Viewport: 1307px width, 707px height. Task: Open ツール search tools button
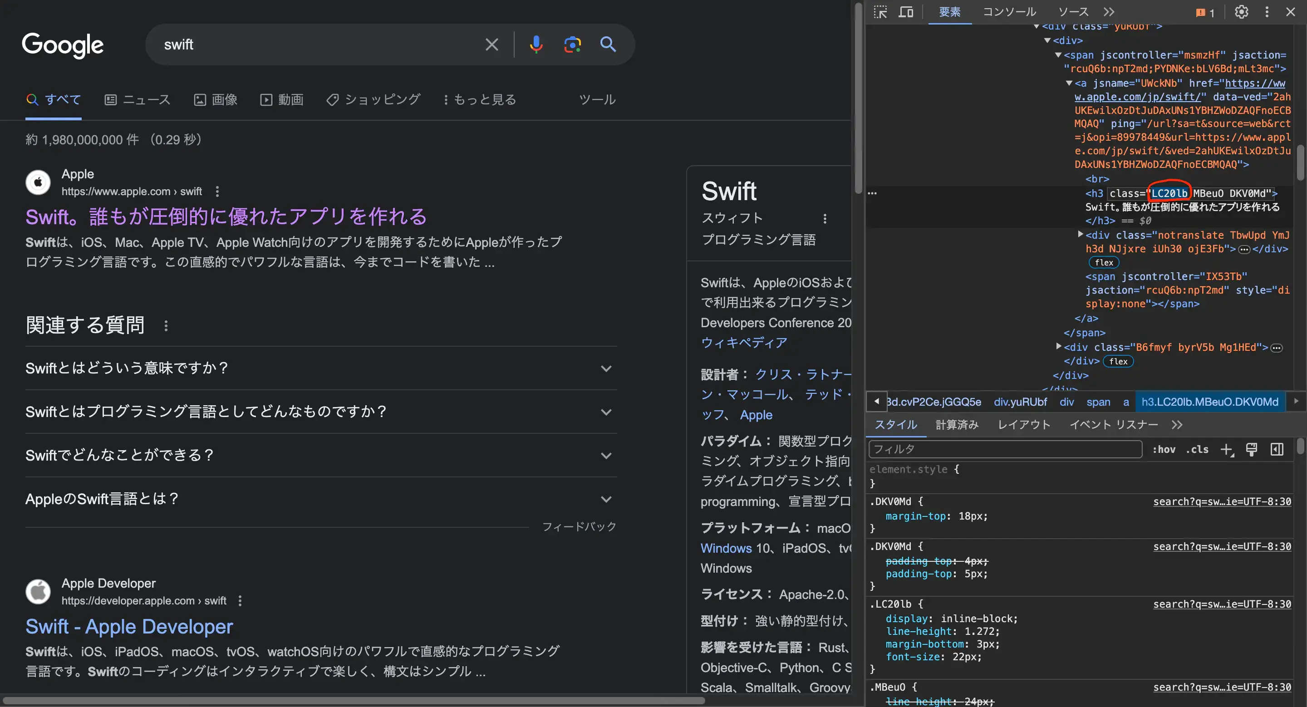pos(598,99)
